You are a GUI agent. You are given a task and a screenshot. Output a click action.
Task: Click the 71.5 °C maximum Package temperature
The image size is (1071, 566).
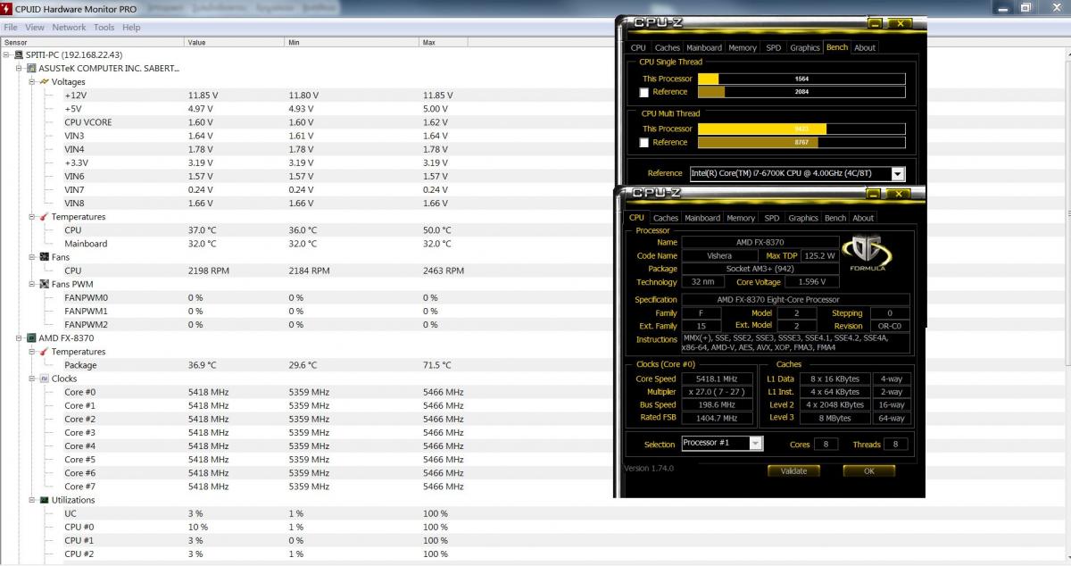[x=436, y=365]
